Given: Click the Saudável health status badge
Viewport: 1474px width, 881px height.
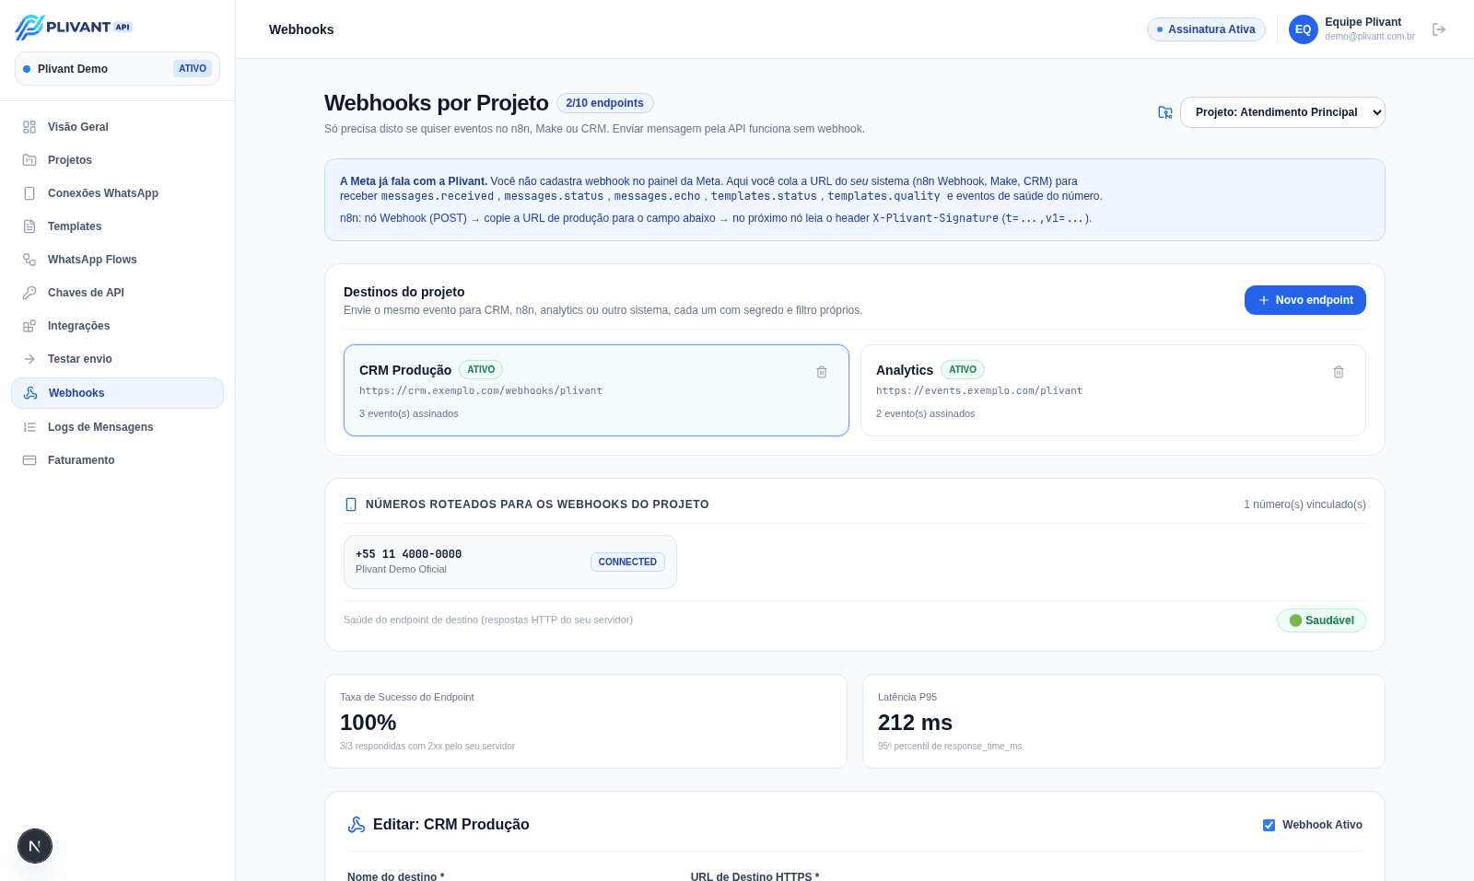Looking at the screenshot, I should tap(1321, 620).
